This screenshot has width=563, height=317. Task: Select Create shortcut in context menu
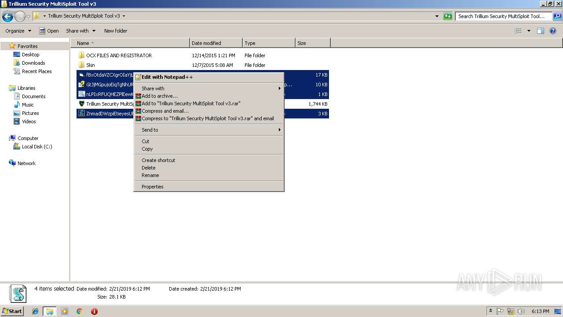(209, 160)
